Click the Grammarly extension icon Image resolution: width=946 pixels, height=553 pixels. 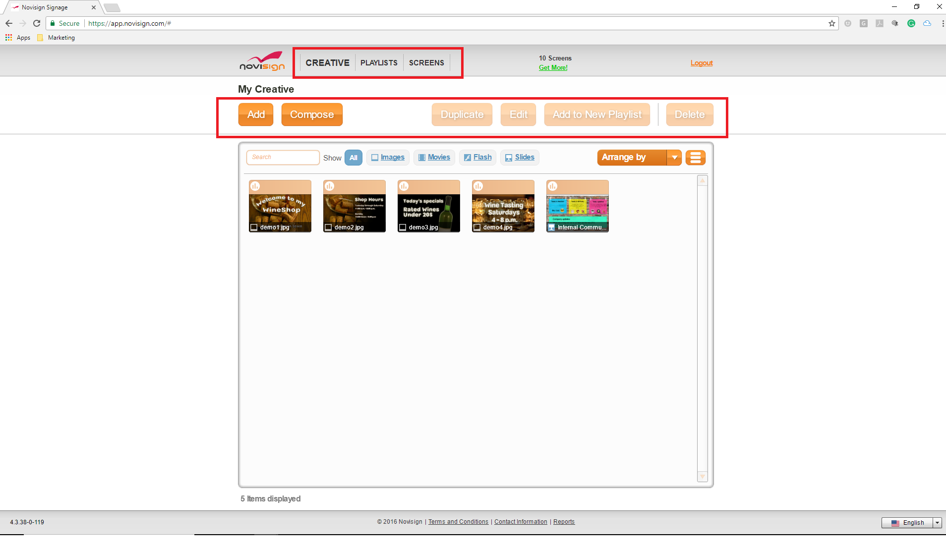pyautogui.click(x=911, y=23)
